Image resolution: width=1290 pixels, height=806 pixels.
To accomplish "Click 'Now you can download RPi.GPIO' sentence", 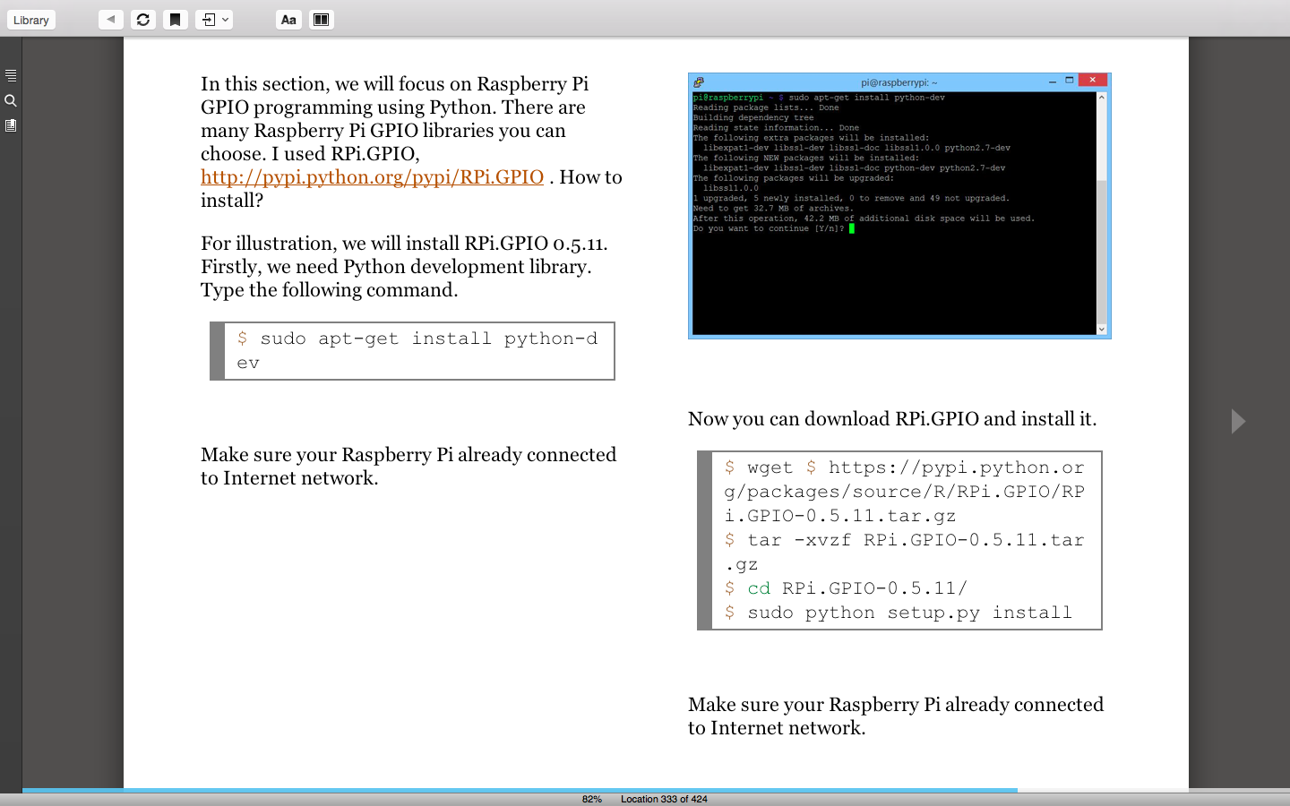I will [x=892, y=418].
